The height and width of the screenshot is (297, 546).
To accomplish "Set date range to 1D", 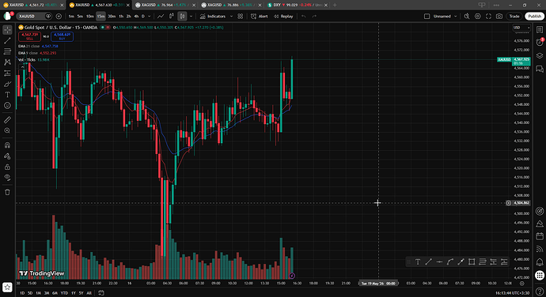I will click(22, 293).
